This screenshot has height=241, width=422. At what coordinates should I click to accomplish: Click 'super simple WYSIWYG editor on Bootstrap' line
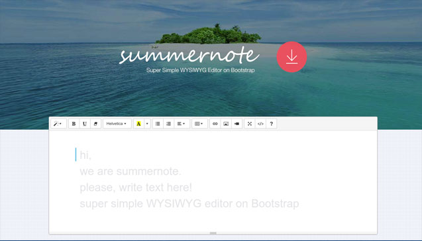189,204
